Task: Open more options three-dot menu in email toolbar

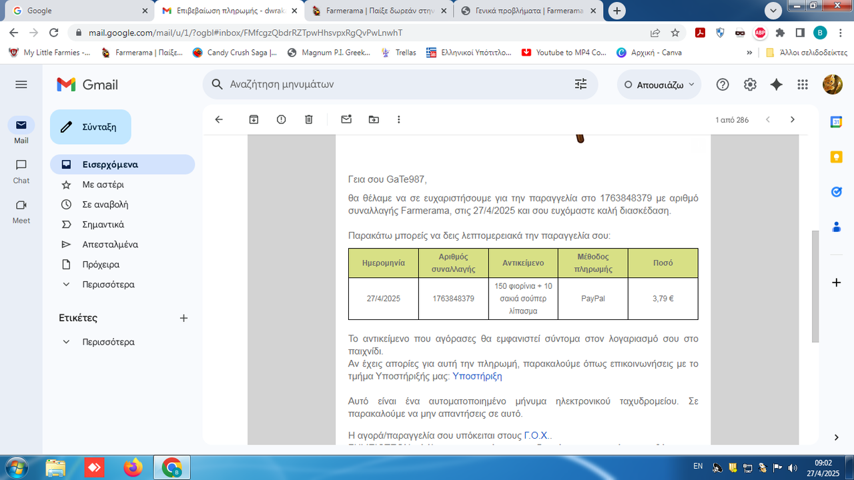Action: [x=399, y=119]
